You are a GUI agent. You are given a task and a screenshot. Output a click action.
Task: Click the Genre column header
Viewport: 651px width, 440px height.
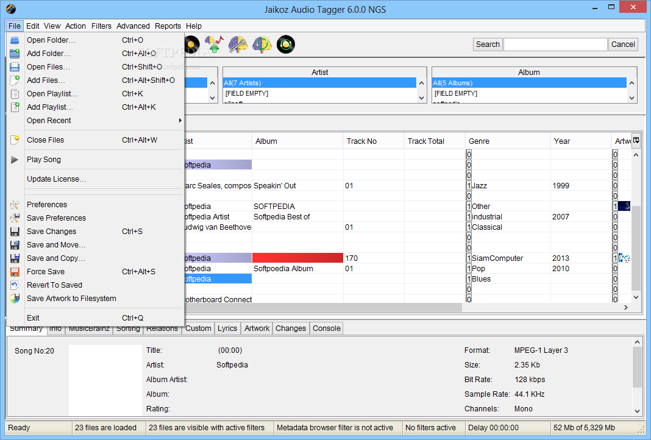507,141
